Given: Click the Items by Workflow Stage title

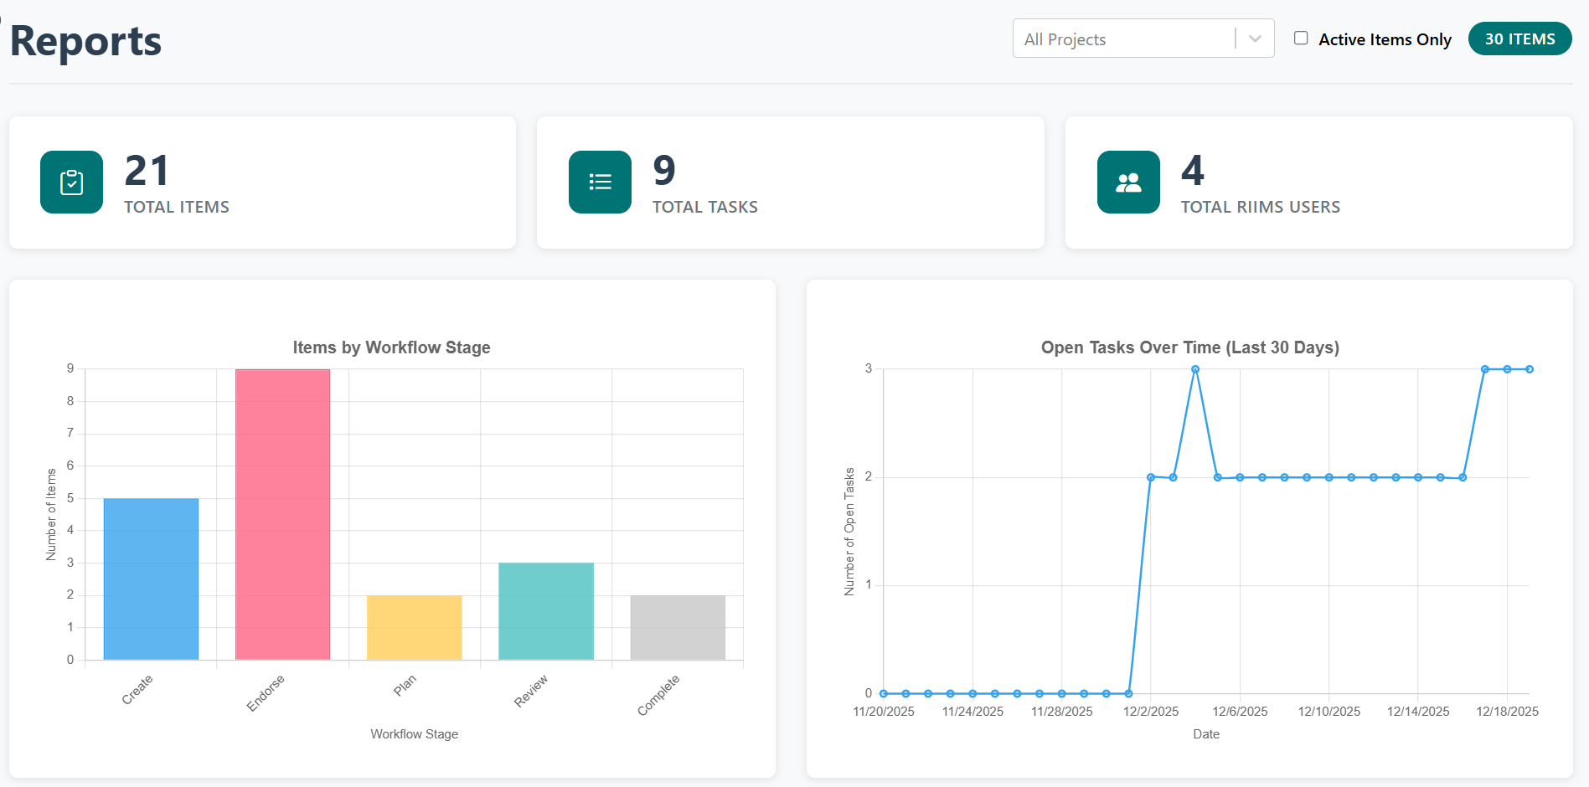Looking at the screenshot, I should pos(391,347).
